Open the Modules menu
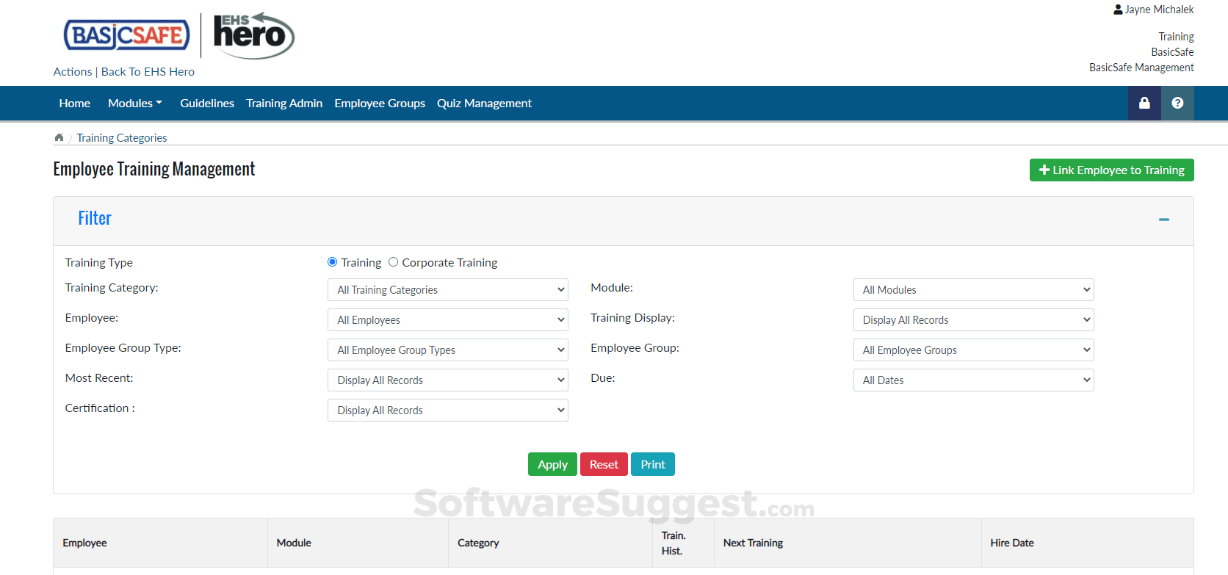The height and width of the screenshot is (575, 1228). click(135, 104)
